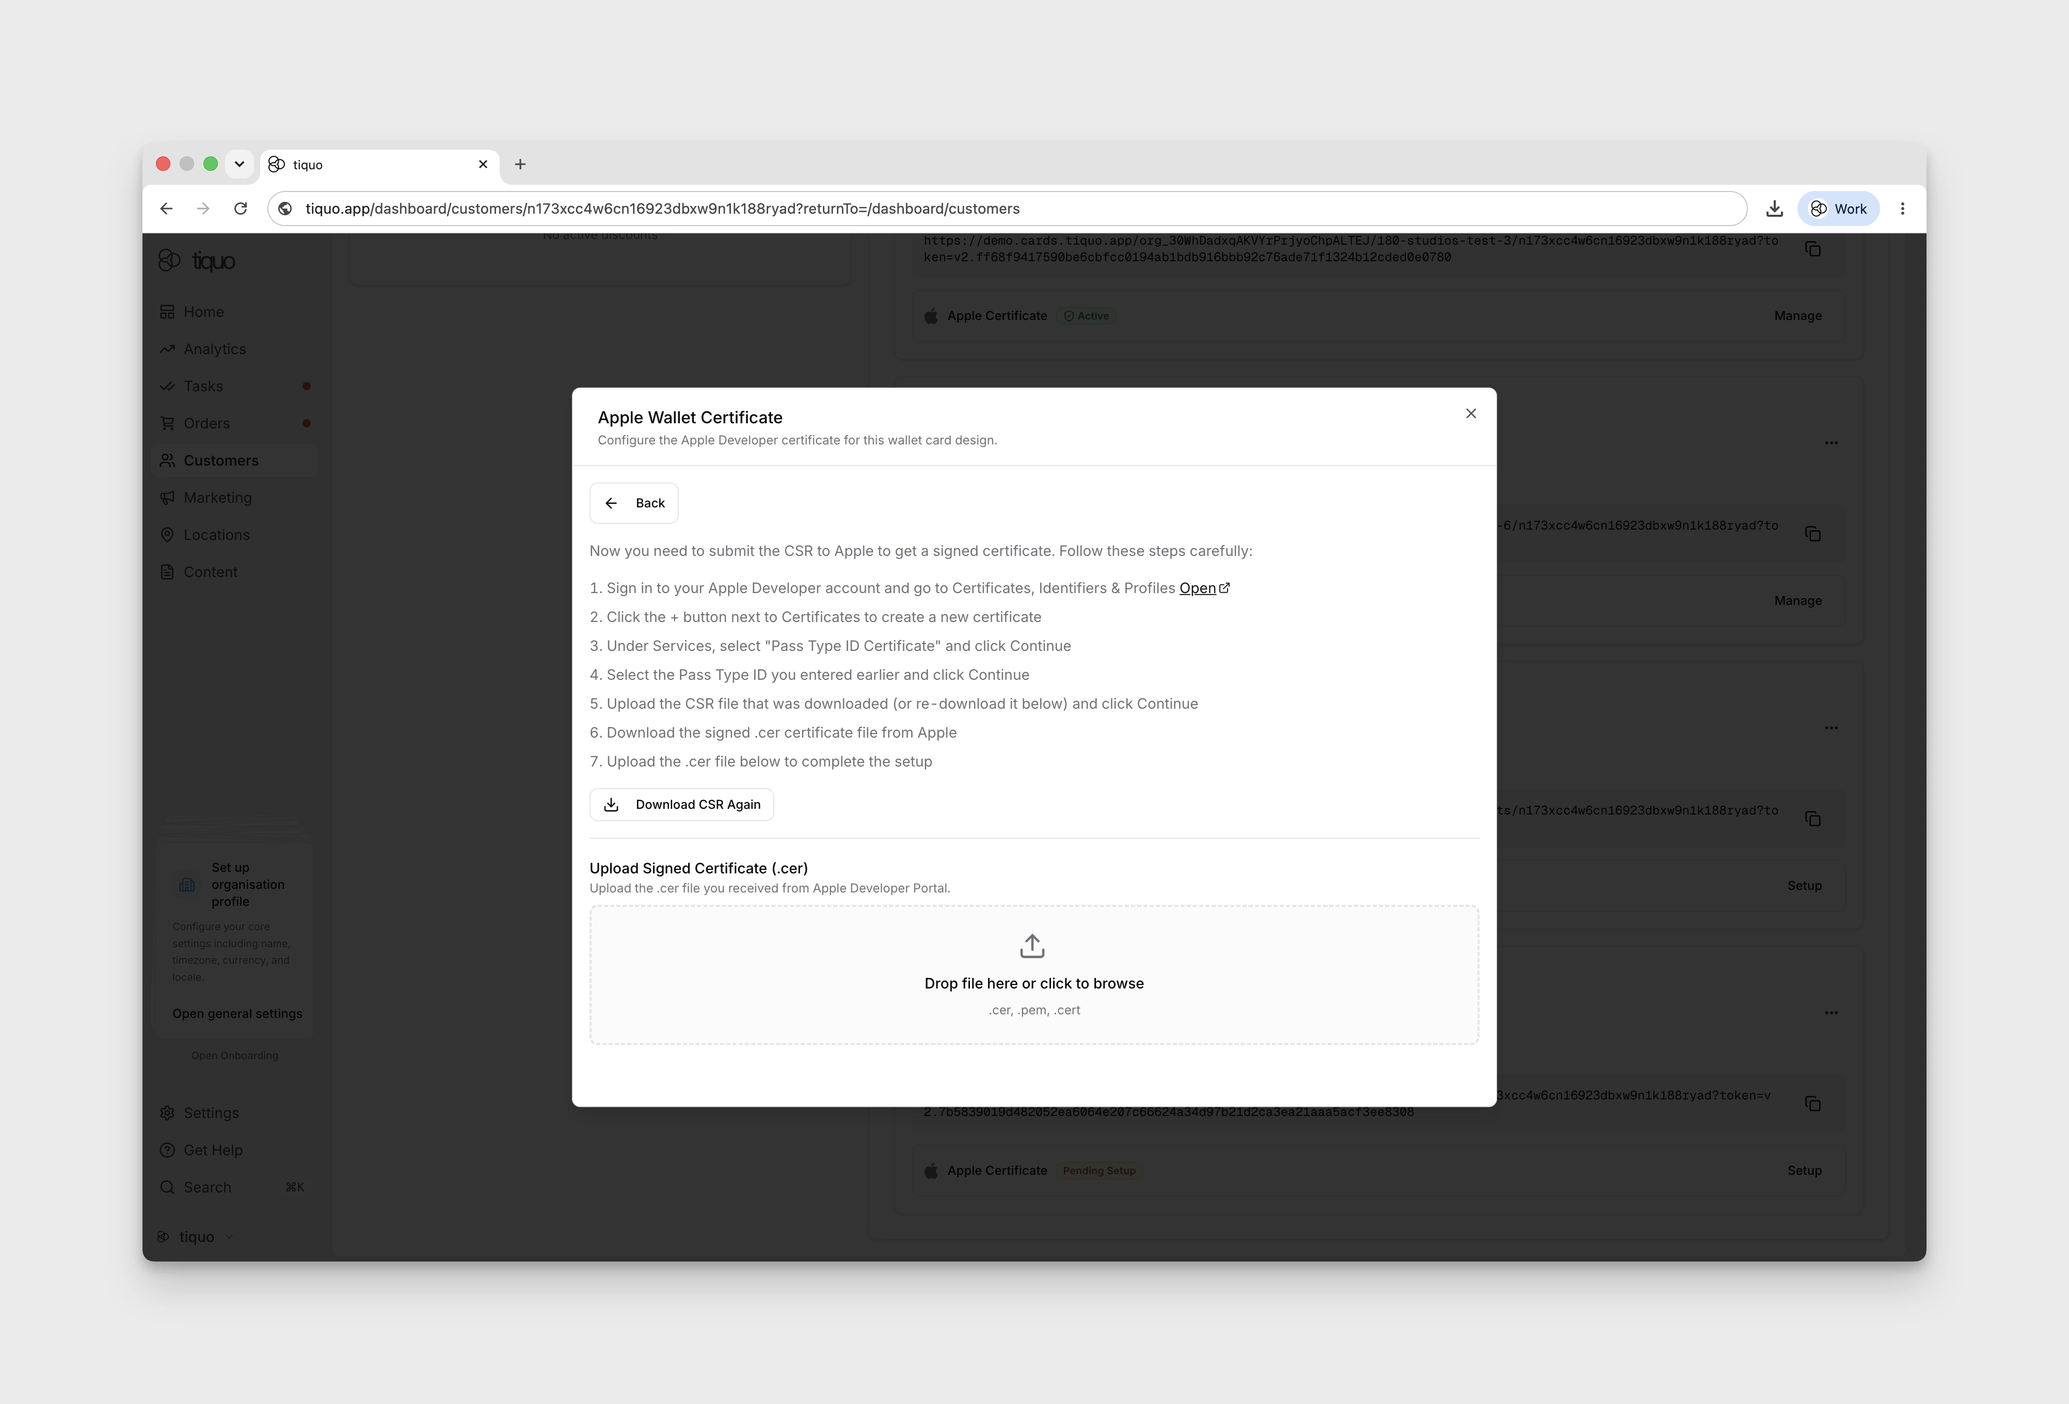The width and height of the screenshot is (2069, 1404).
Task: Open Settings in the sidebar
Action: pos(235,1113)
